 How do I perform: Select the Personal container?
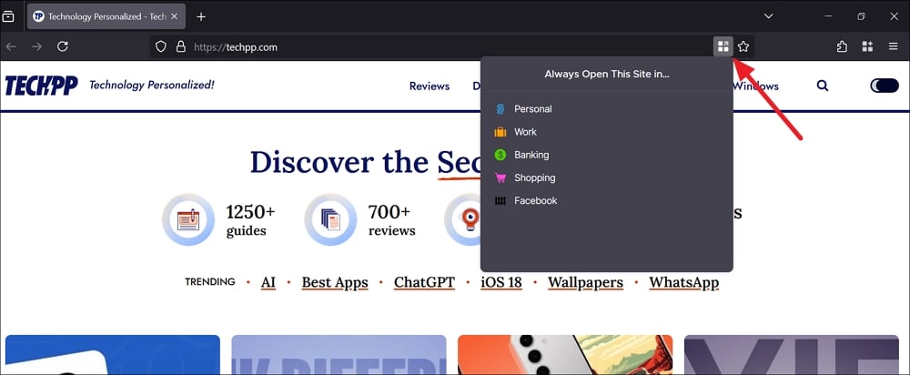coord(606,109)
